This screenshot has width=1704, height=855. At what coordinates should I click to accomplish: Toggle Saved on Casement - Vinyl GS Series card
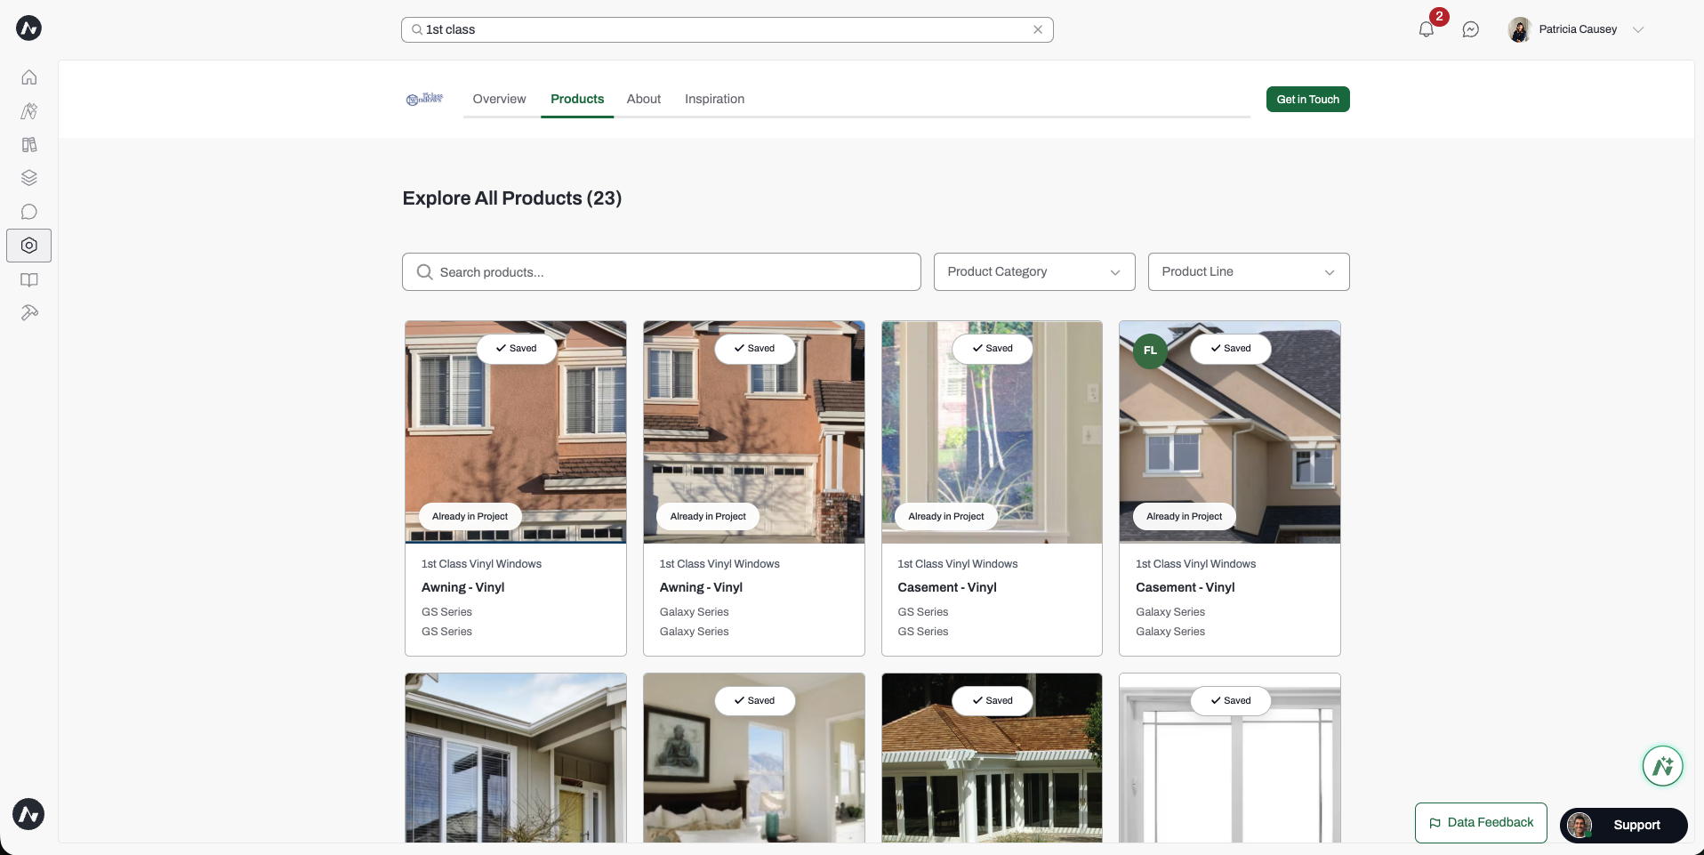993,349
